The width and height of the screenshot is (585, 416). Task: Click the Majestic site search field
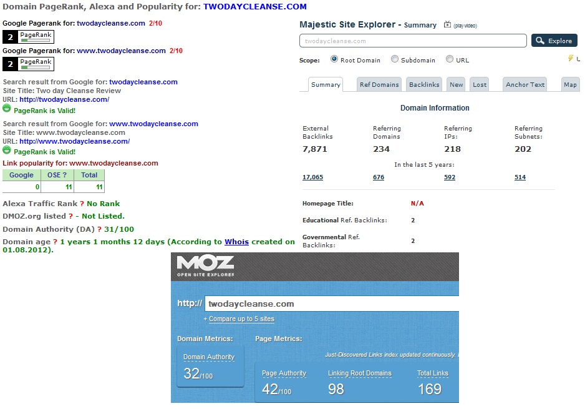tap(413, 41)
